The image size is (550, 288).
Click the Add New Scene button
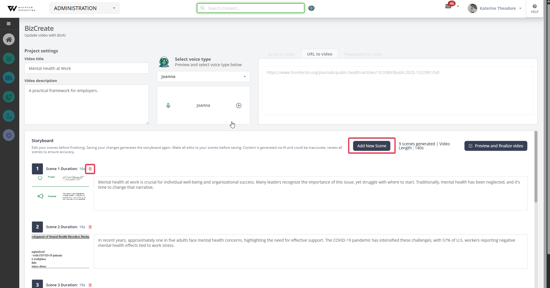coord(372,146)
